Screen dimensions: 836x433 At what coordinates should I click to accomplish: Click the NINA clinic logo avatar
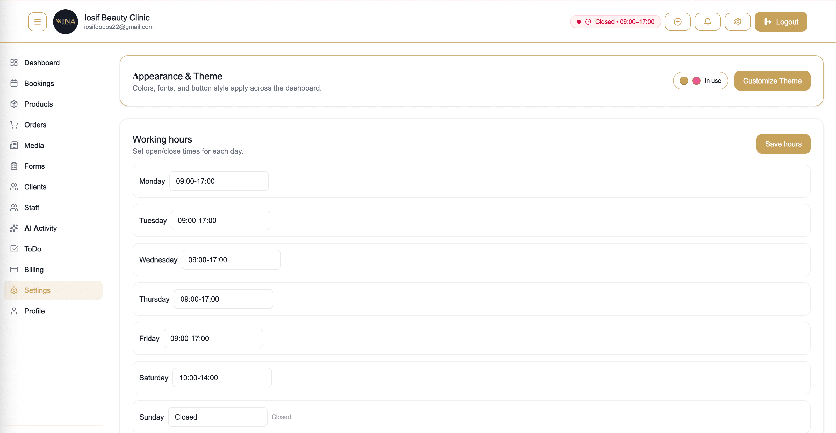(x=65, y=22)
